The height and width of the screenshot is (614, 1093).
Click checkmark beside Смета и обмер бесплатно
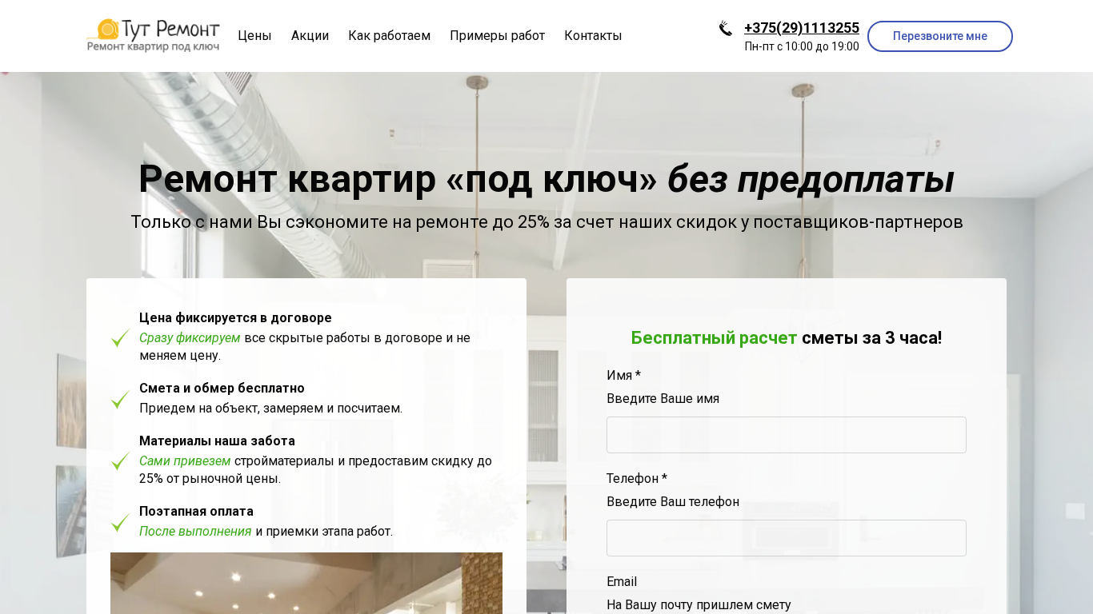[121, 399]
